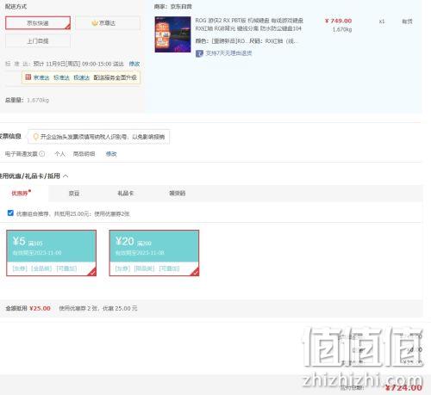Deselect the ¥5 coupon card
This screenshot has height=395, width=431.
(51, 253)
